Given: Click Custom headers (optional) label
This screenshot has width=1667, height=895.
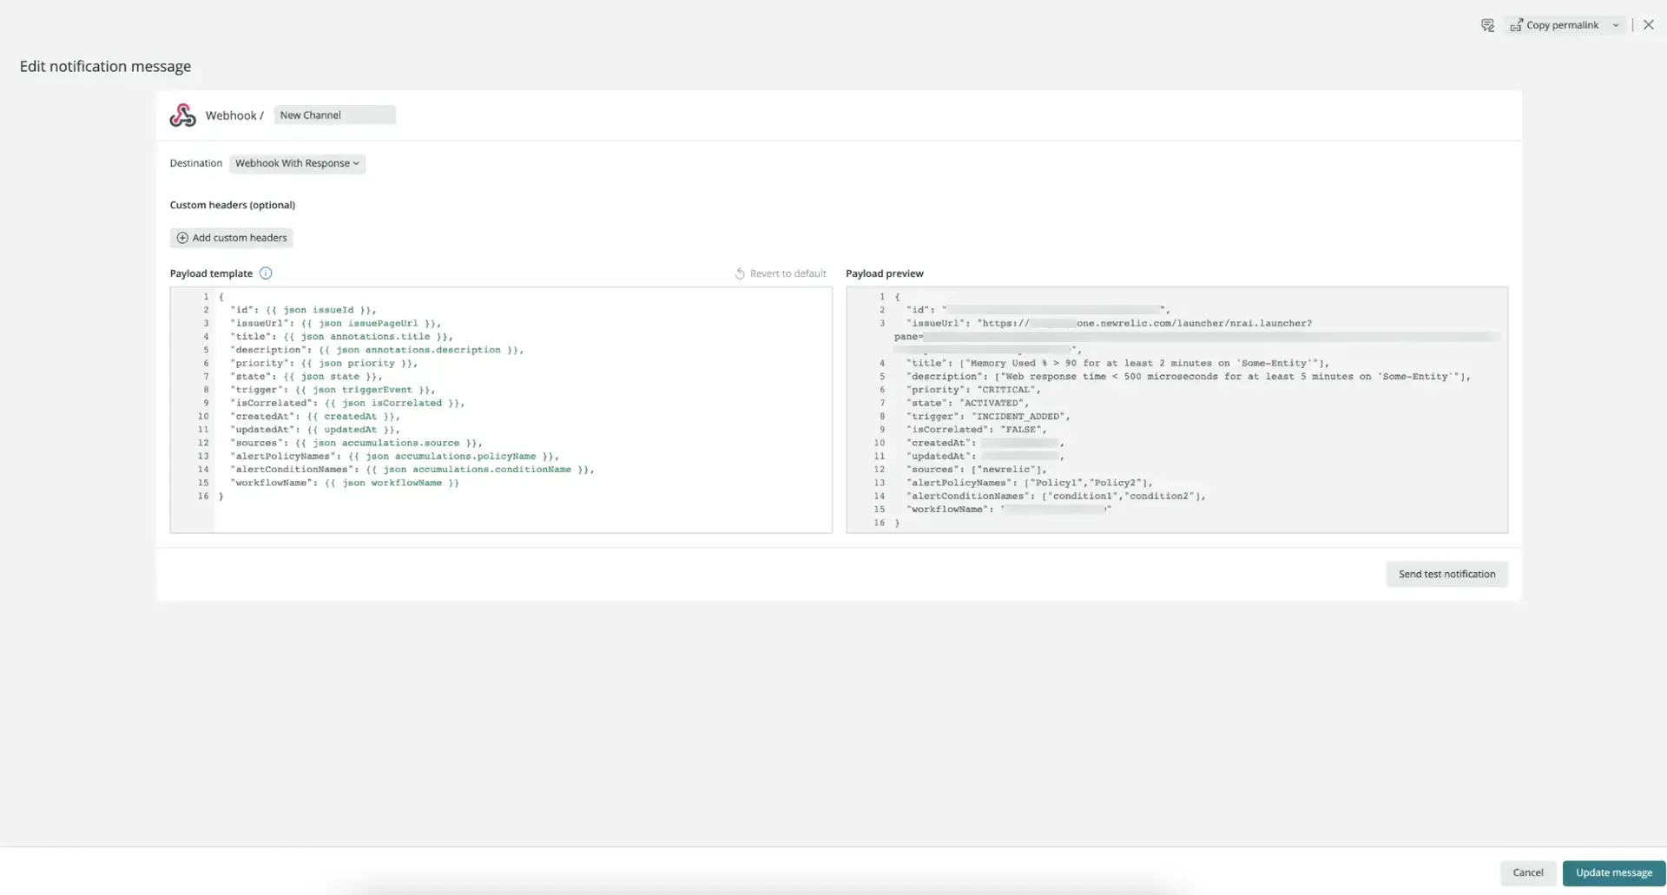Looking at the screenshot, I should 233,205.
